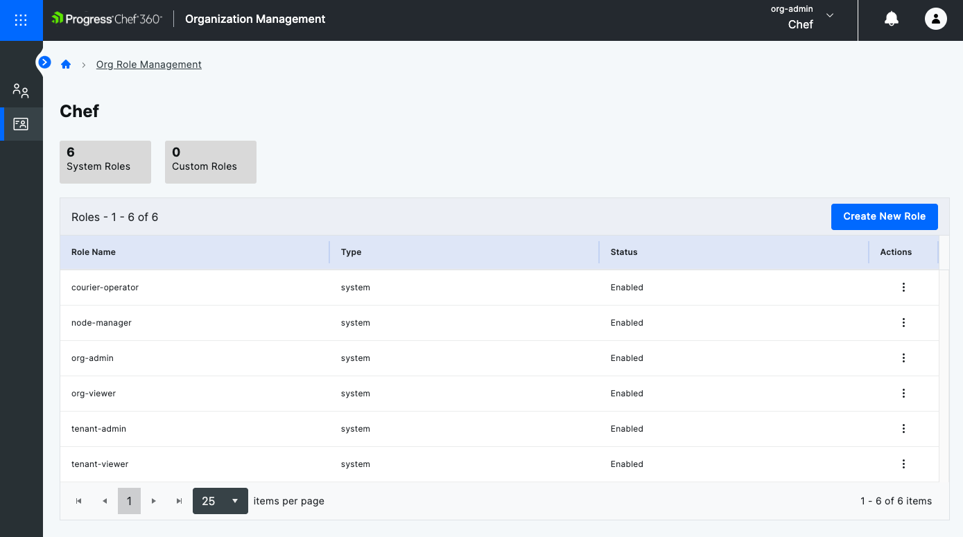Screen dimensions: 963x537
Task: Select the Role Management sidebar icon
Action: (21, 124)
